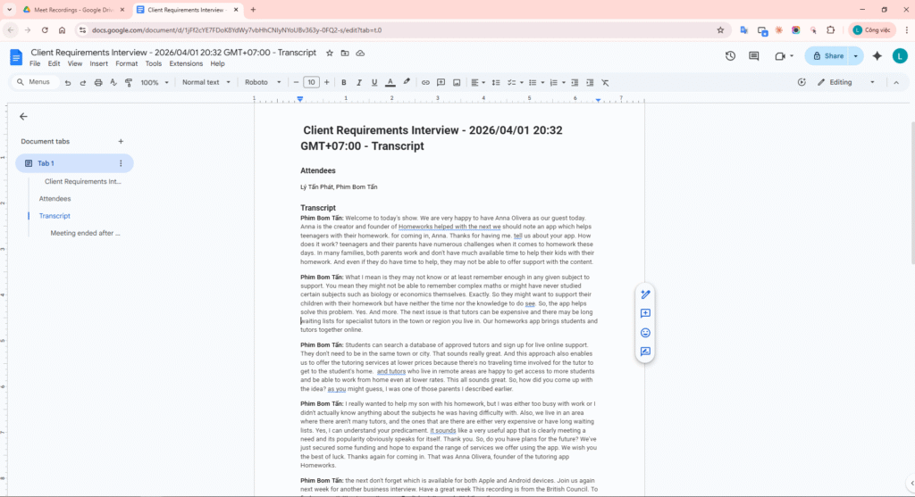This screenshot has width=915, height=497.
Task: Open the Extensions menu
Action: (x=186, y=64)
